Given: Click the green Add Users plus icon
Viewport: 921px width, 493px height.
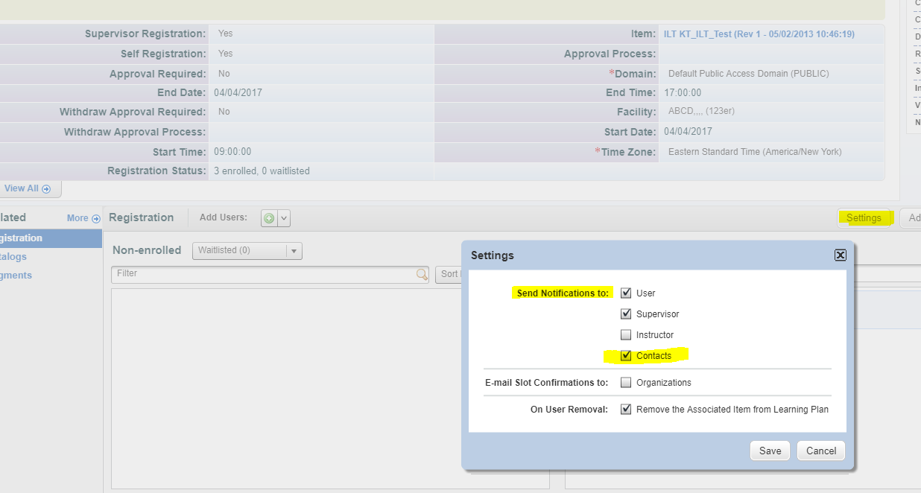Looking at the screenshot, I should [x=269, y=218].
